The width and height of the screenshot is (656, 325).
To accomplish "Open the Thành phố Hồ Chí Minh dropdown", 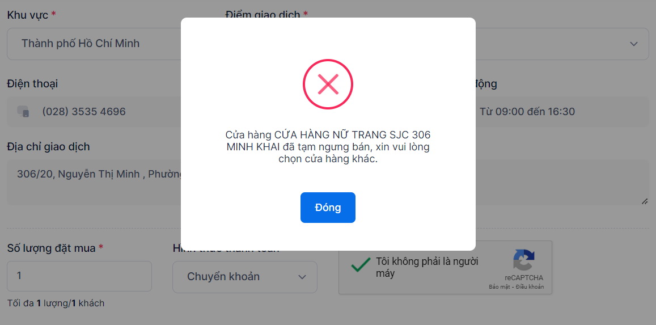I will [94, 44].
